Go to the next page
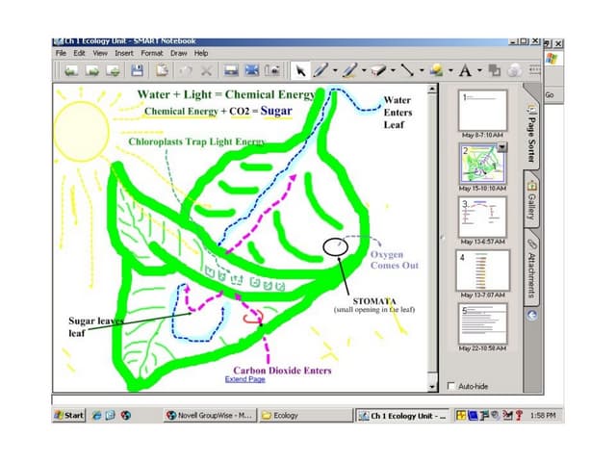The width and height of the screenshot is (616, 462). [90, 70]
